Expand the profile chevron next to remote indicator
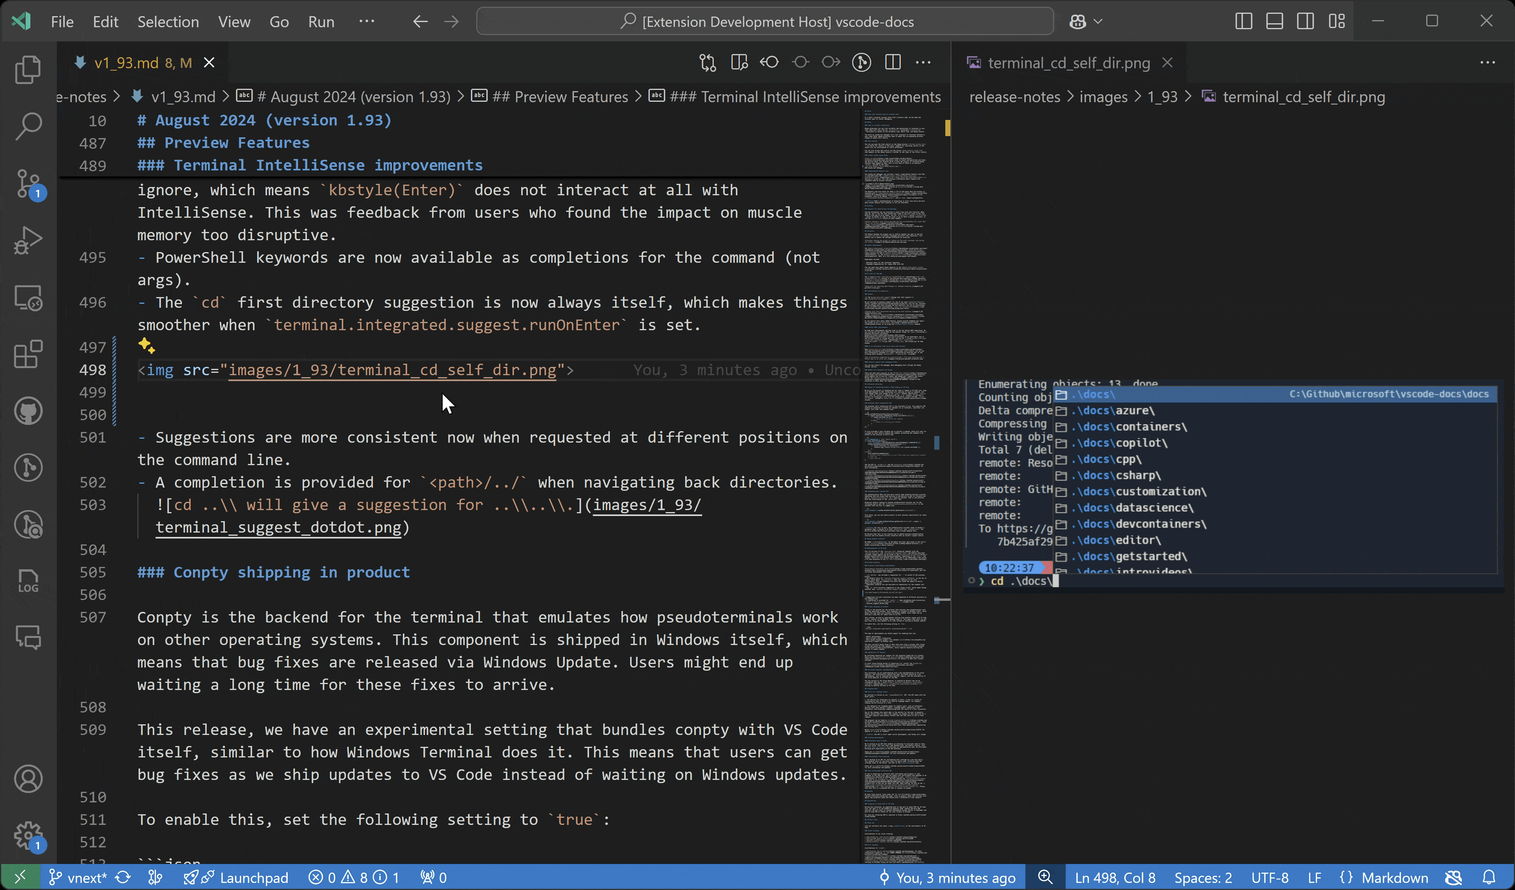The image size is (1515, 890). click(1099, 21)
